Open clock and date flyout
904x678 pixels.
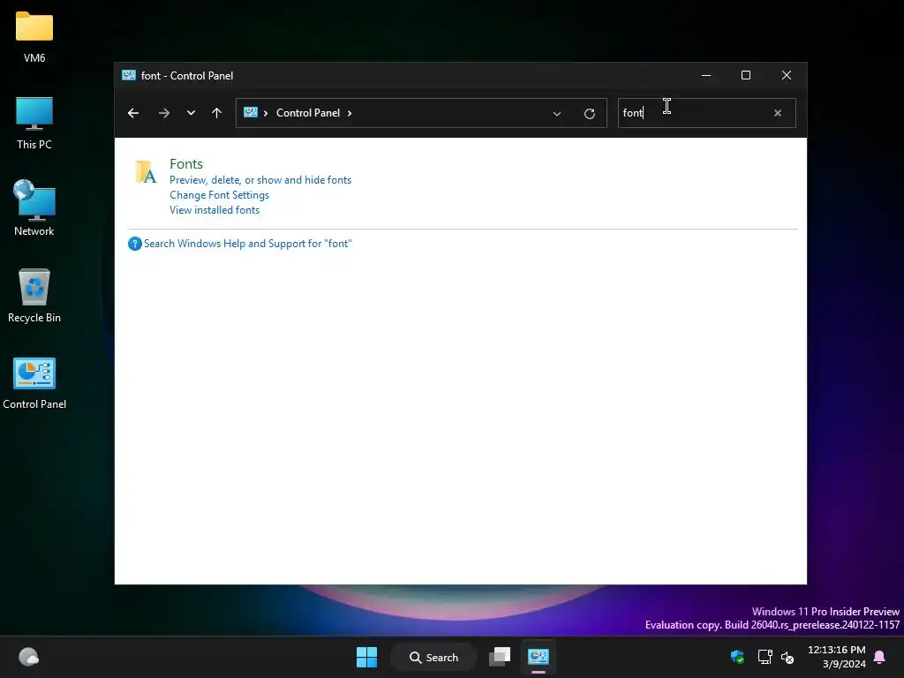click(x=837, y=657)
